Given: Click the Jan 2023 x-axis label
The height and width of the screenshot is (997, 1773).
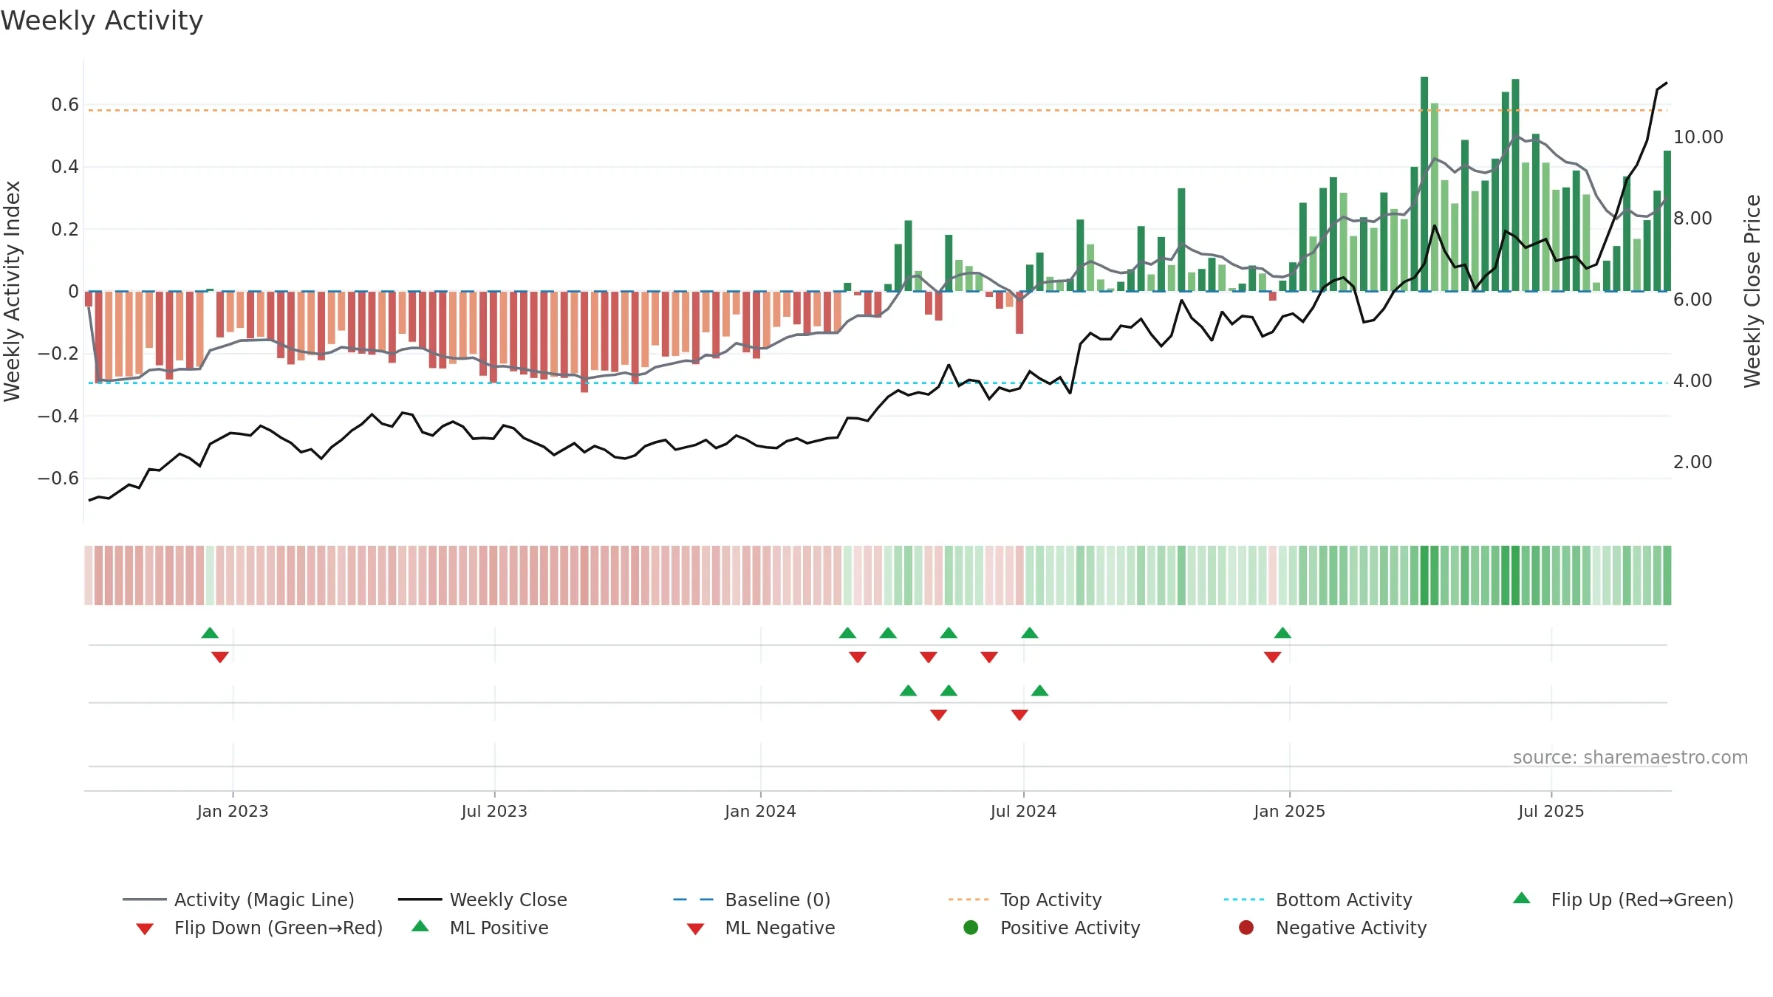Looking at the screenshot, I should pyautogui.click(x=233, y=811).
